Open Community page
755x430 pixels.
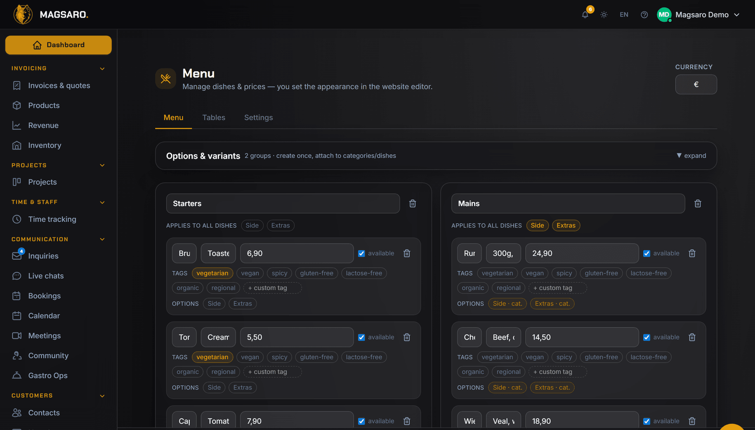pos(59,356)
